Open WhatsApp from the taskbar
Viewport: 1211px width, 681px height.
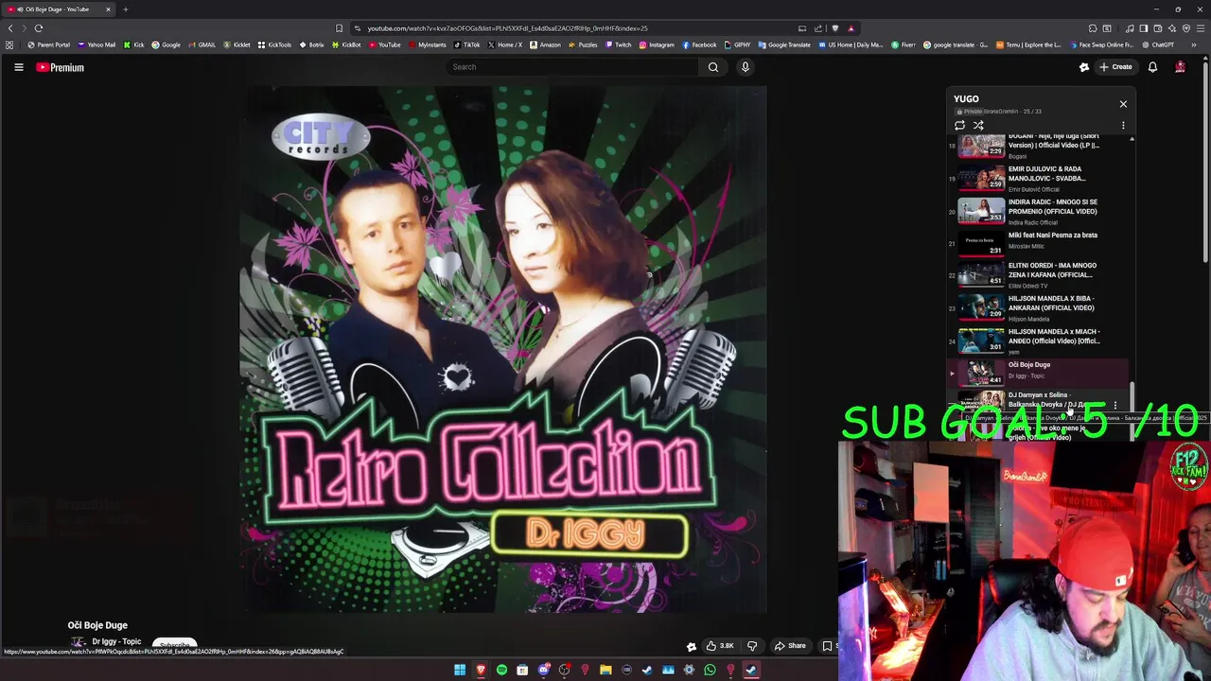point(710,670)
